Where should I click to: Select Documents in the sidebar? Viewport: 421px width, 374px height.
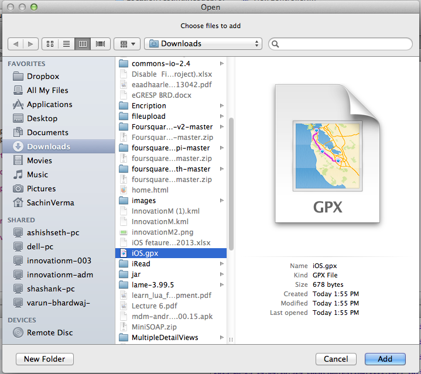pos(47,132)
